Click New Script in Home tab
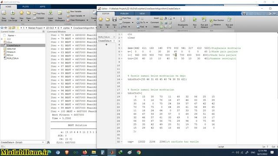The width and height of the screenshot is (278, 156). [x=4, y=16]
